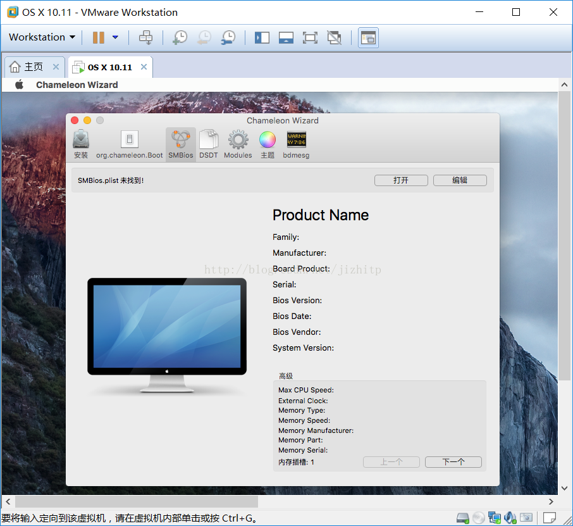
Task: Click the 上一个 previous memory slot button
Action: [x=391, y=462]
